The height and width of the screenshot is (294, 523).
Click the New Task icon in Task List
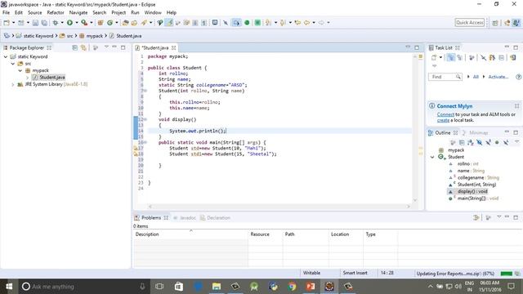coord(434,58)
